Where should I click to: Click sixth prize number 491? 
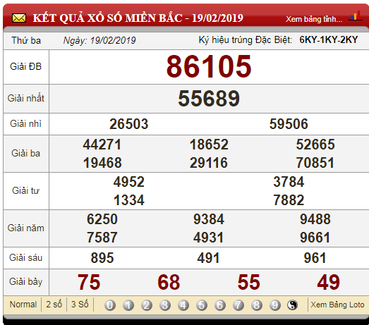[x=209, y=258]
